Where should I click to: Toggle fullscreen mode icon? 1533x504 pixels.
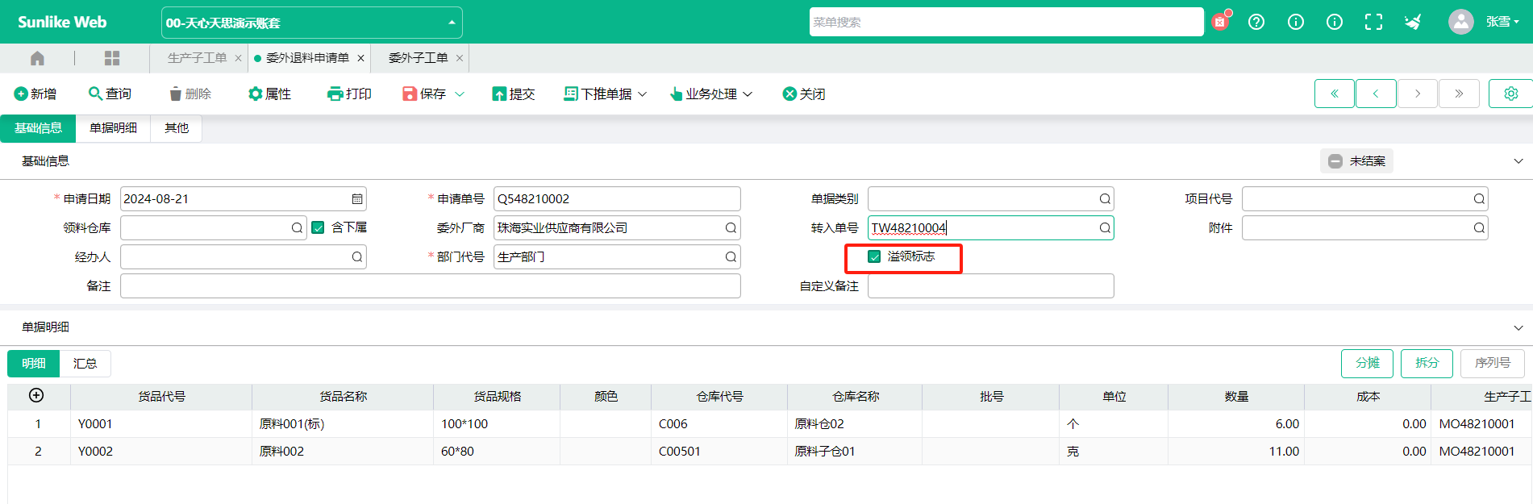click(1373, 22)
